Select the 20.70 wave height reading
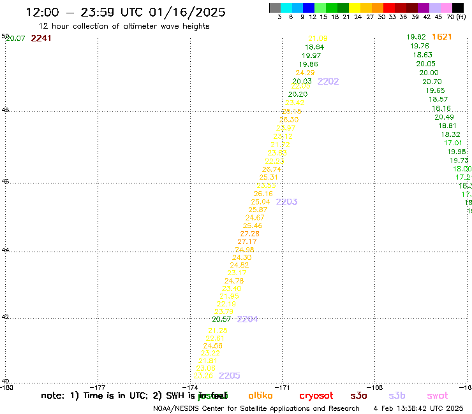Screen dimensions: 472x414 coord(432,82)
